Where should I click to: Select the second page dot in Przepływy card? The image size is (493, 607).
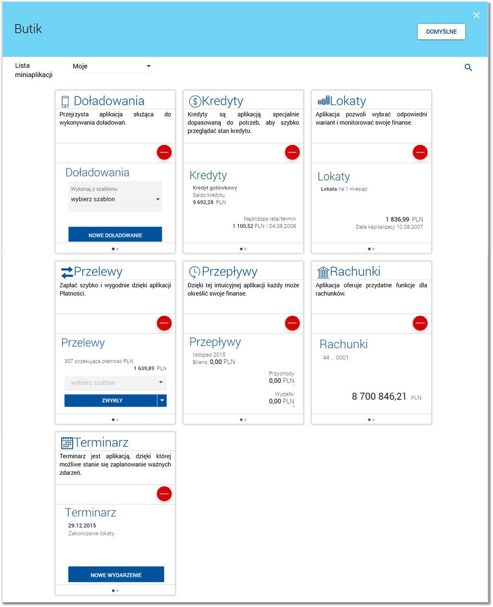pos(246,420)
